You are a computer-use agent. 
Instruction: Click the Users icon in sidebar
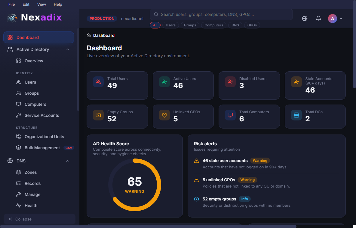18,82
